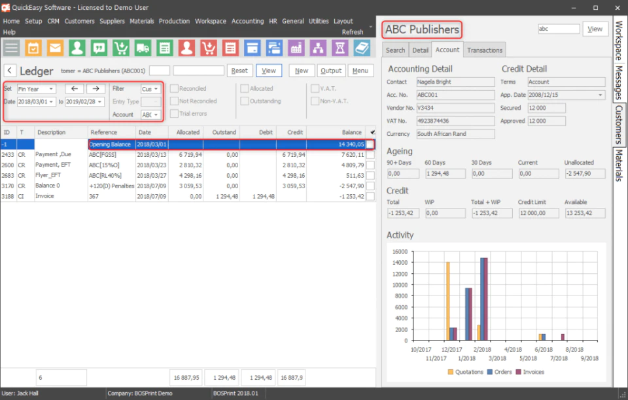Expand the Set Fin Year dropdown
This screenshot has height=400, width=628.
coord(51,89)
